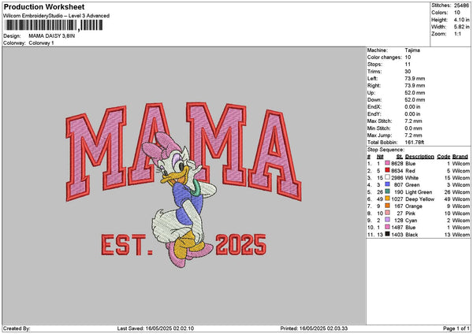The height and width of the screenshot is (334, 473).
Task: Click the 'EndX:' label
Action: coord(374,106)
